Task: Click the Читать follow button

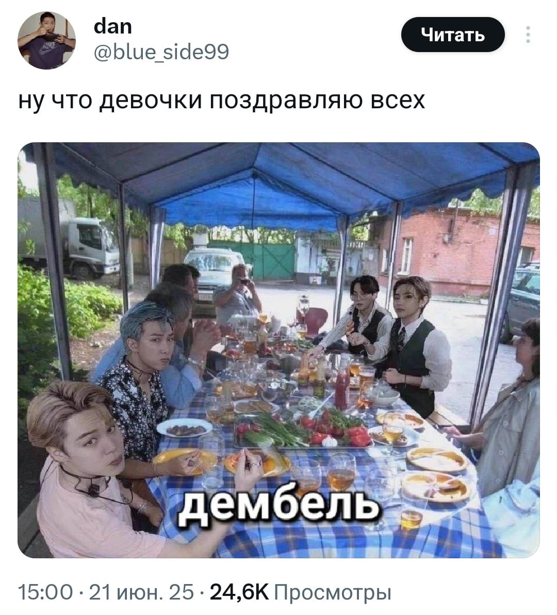Action: click(x=453, y=35)
